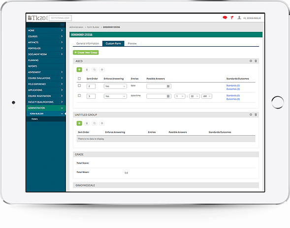Open the AM/PM dropdown
290x228 pixels.
coord(207,96)
